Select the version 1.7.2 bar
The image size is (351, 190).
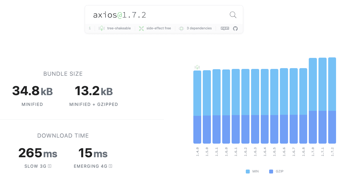(332, 100)
